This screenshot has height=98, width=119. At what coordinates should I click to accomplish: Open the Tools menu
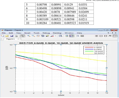pos(37,33)
